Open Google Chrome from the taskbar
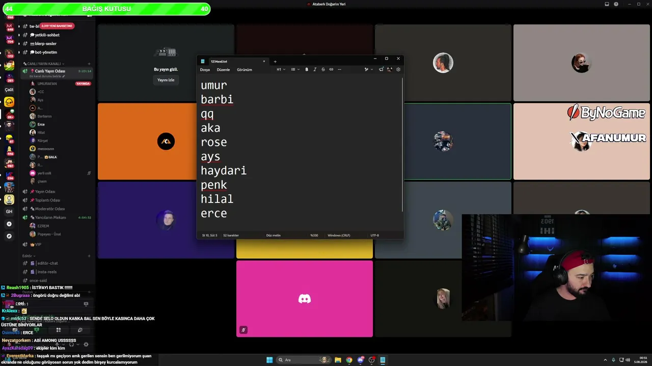Viewport: 652px width, 366px height. click(x=349, y=360)
